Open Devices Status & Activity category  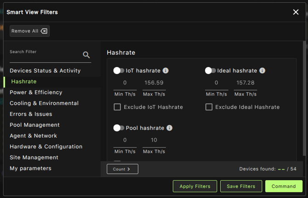[x=45, y=71]
